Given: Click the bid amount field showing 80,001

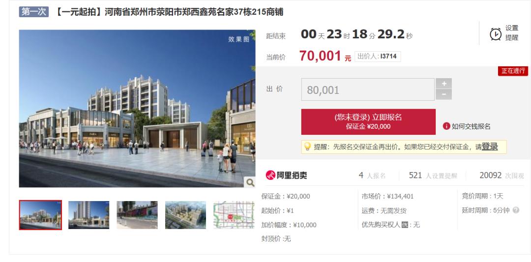Looking at the screenshot, I should (368, 89).
